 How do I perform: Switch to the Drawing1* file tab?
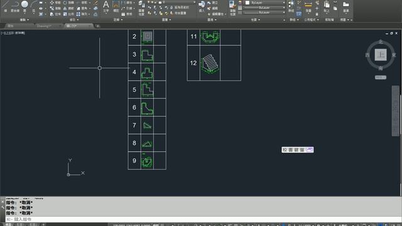pyautogui.click(x=49, y=26)
